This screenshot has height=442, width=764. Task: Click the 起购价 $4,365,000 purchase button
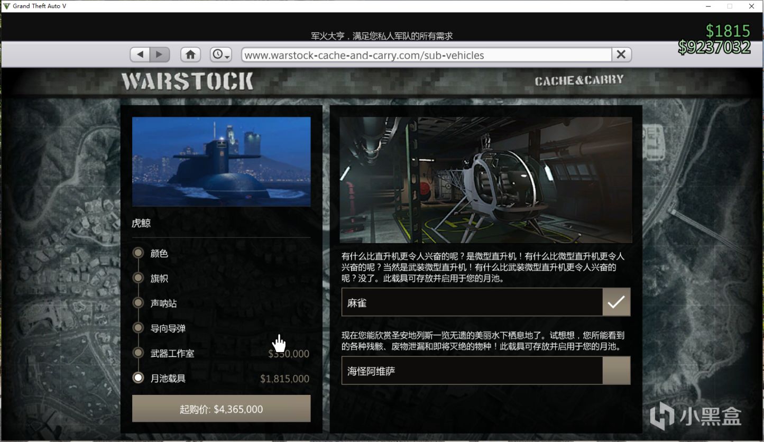click(221, 409)
